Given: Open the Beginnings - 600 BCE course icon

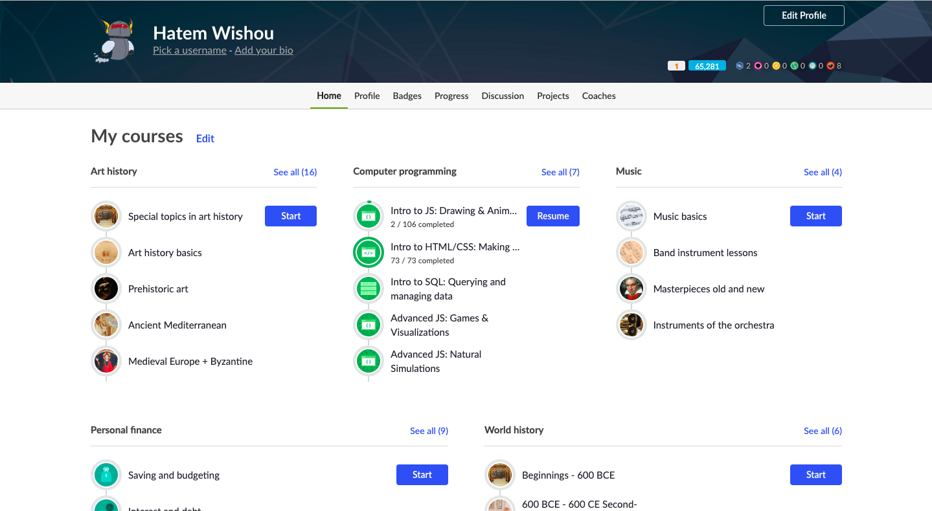Looking at the screenshot, I should (500, 475).
